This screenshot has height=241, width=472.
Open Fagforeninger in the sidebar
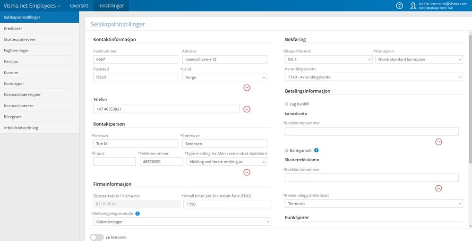[x=39, y=50]
